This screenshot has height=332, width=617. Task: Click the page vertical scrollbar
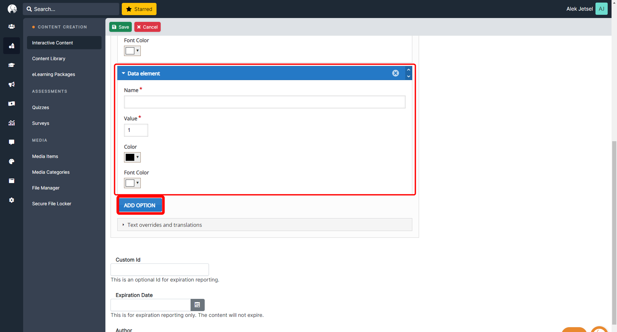click(x=614, y=233)
